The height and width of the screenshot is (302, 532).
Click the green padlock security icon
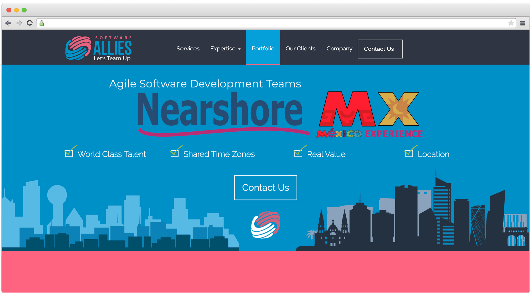click(42, 23)
